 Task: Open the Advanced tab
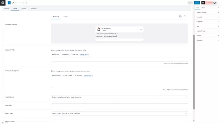[x=34, y=8]
